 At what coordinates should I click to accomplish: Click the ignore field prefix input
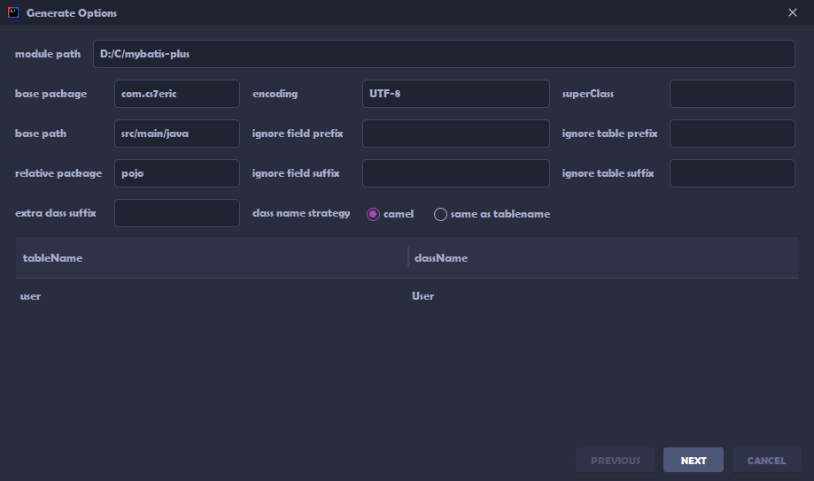[456, 134]
